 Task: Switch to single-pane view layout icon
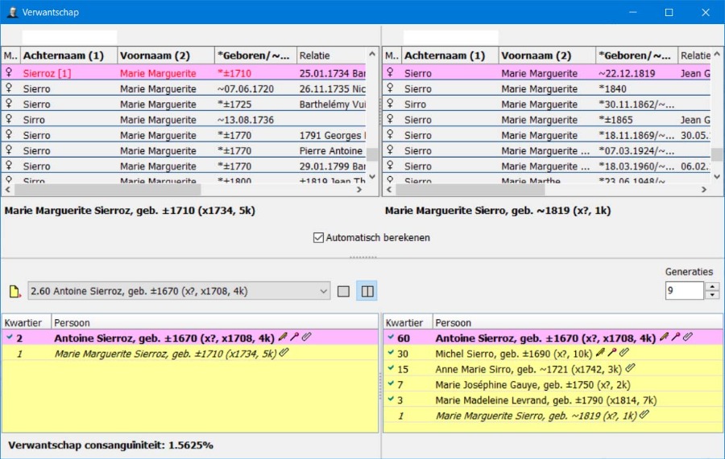[343, 291]
